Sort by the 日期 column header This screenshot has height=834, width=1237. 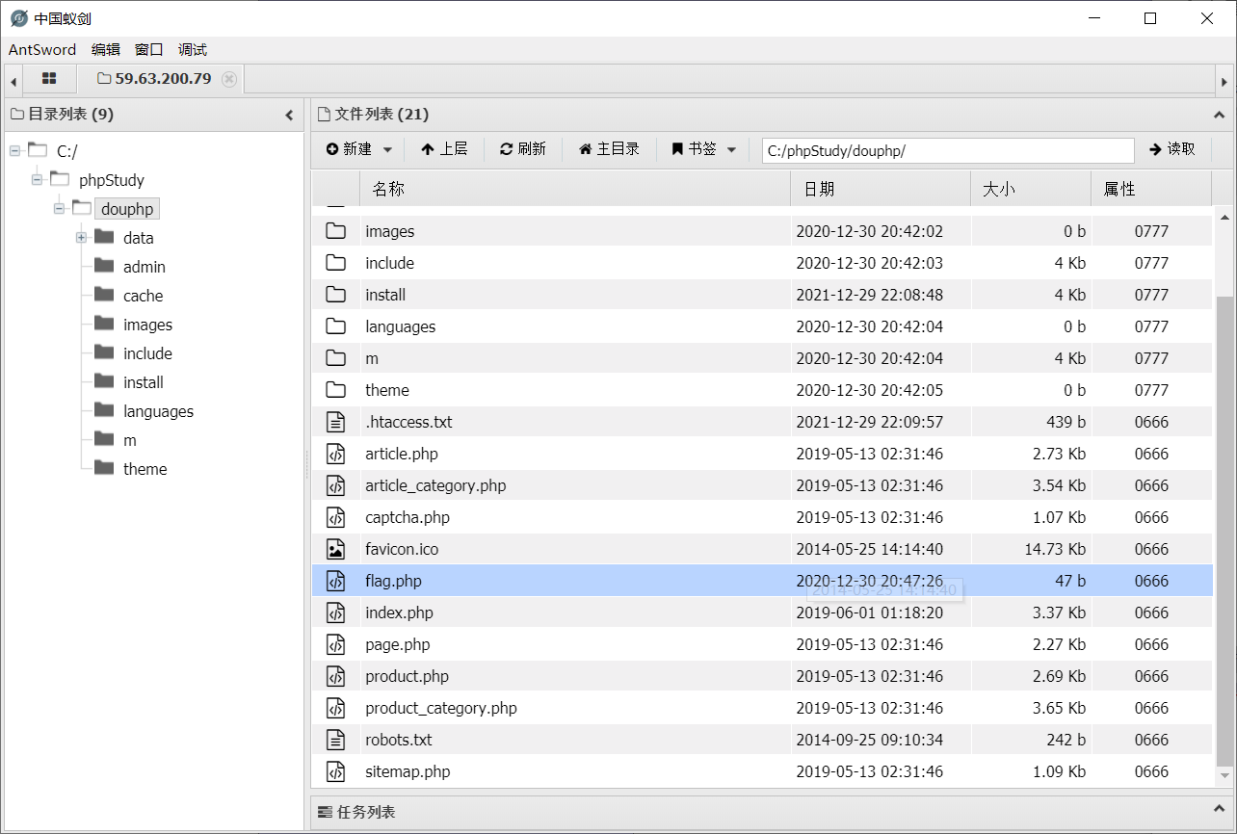[881, 189]
